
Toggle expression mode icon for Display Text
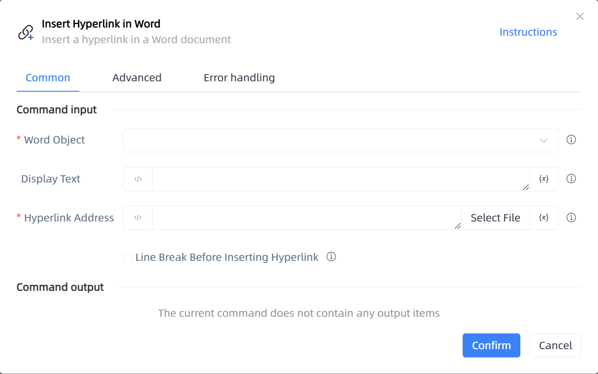138,179
